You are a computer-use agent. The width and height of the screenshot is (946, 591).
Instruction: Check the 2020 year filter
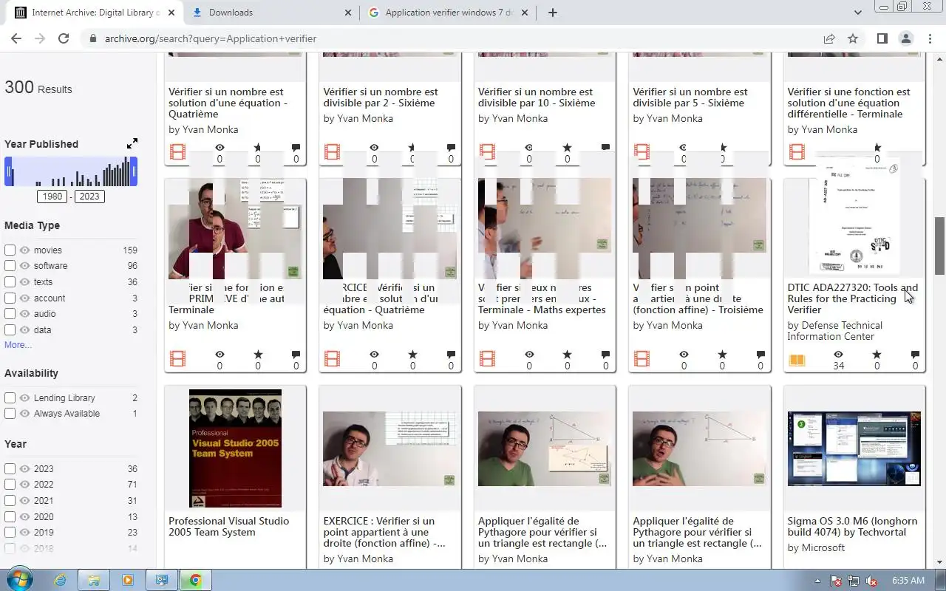click(x=10, y=517)
